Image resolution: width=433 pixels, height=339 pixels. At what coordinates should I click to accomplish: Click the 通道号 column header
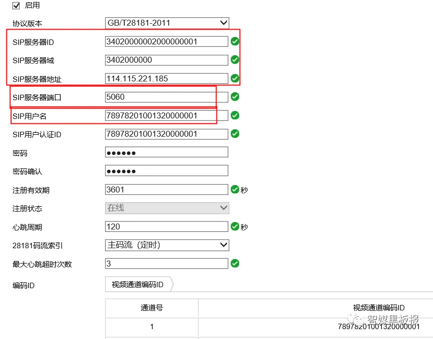[152, 308]
